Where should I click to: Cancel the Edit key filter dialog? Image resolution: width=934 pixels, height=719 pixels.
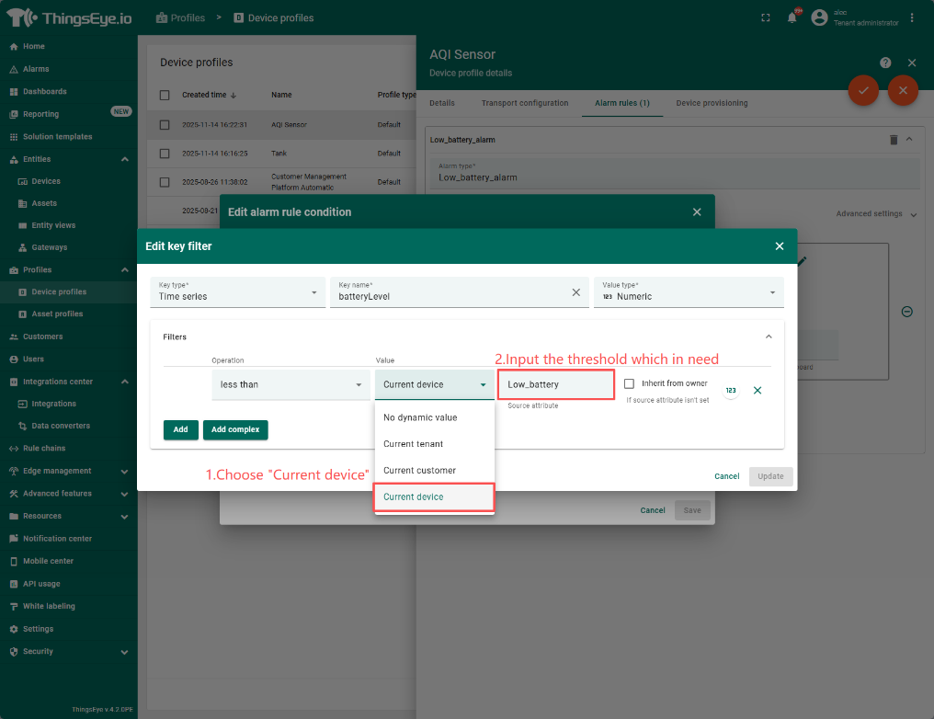click(726, 476)
